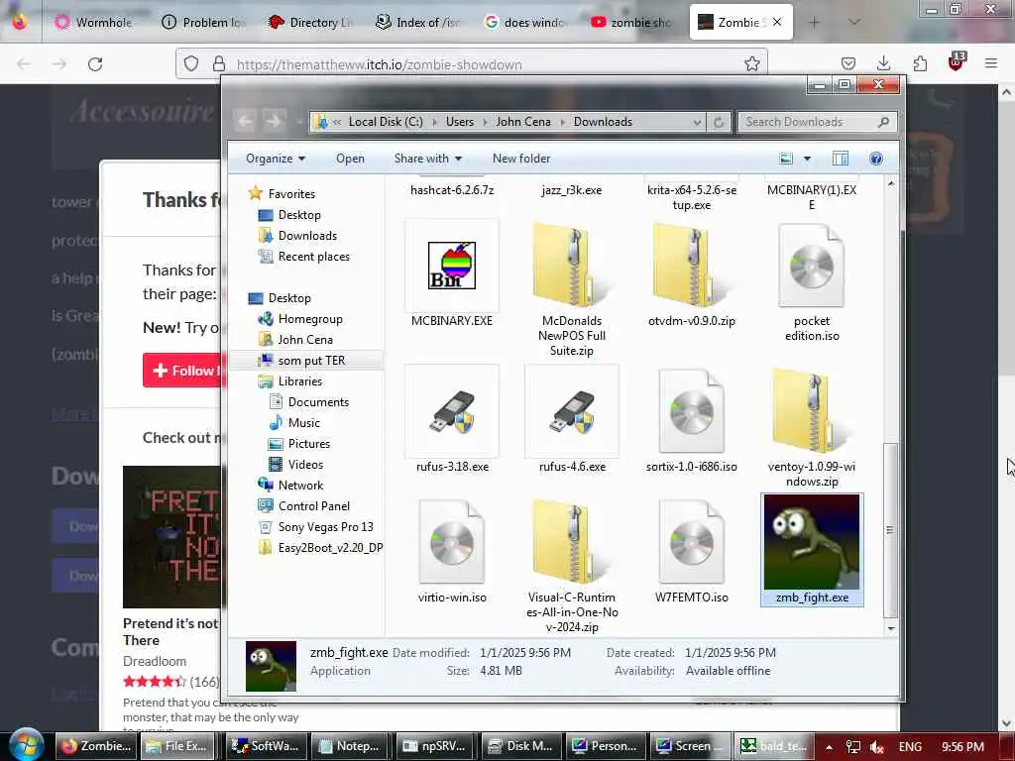This screenshot has width=1015, height=761.
Task: Select the rufus-4.6.exe USB icon
Action: [x=572, y=411]
